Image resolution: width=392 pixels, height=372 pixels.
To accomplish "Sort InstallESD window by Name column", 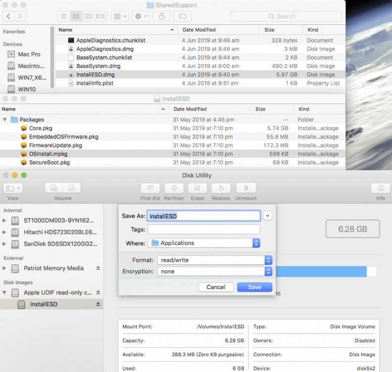I will coord(84,109).
